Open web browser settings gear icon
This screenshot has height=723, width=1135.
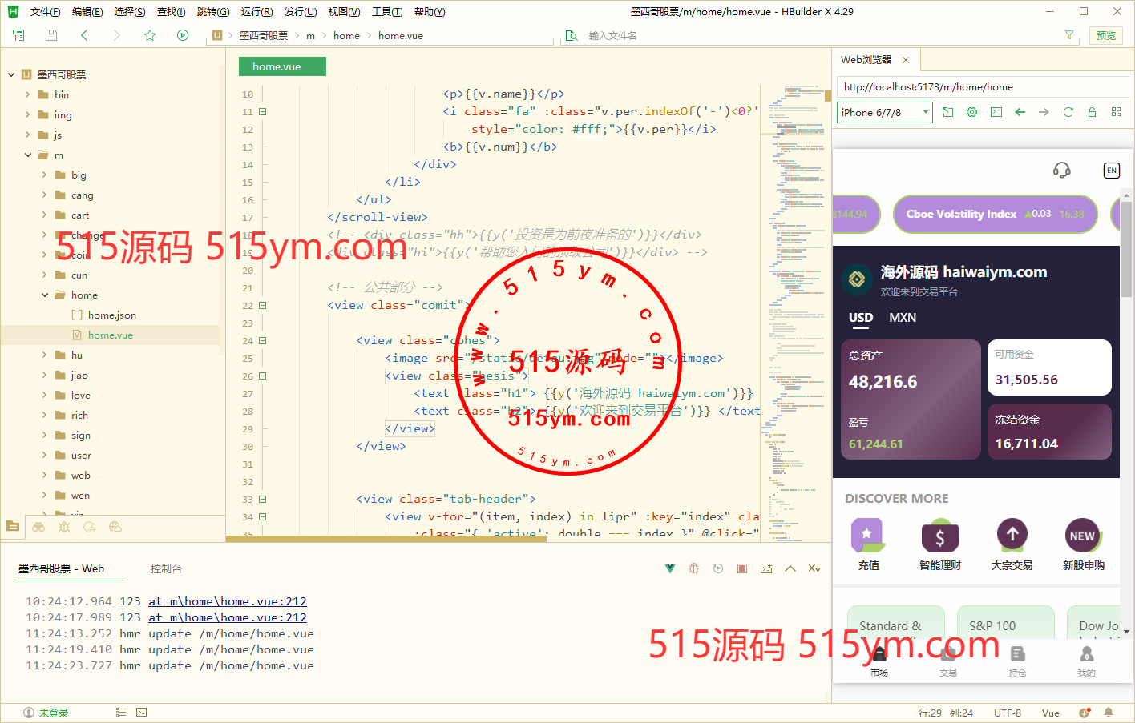coord(971,112)
